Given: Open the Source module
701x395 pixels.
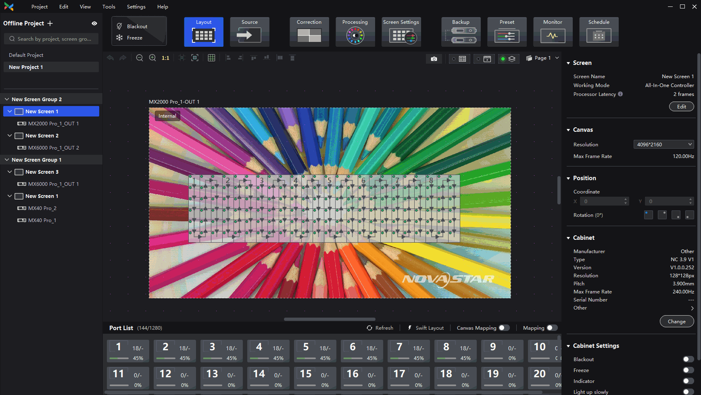Looking at the screenshot, I should (250, 32).
